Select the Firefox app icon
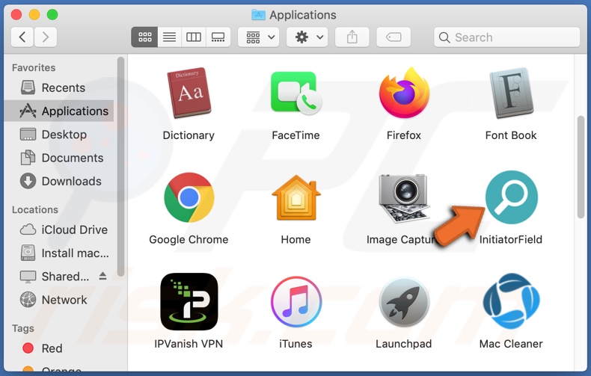591x376 pixels. [404, 93]
